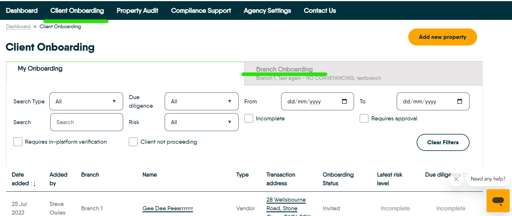Screen dimensions: 512x216
Task: Go to Dashboard in top navigation
Action: [22, 11]
